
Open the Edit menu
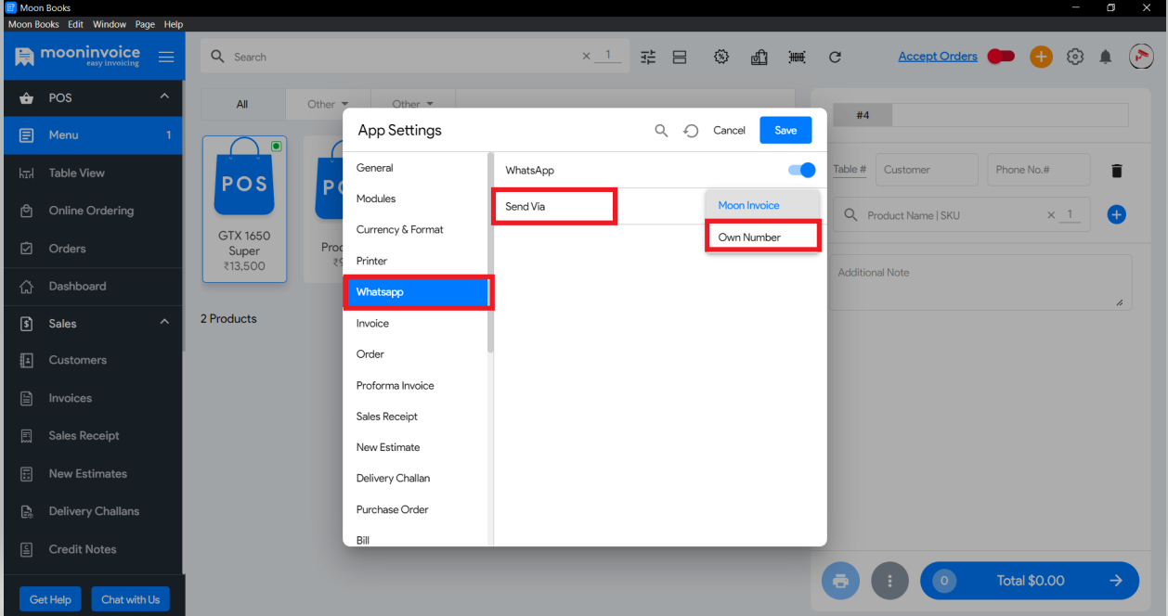pyautogui.click(x=76, y=24)
